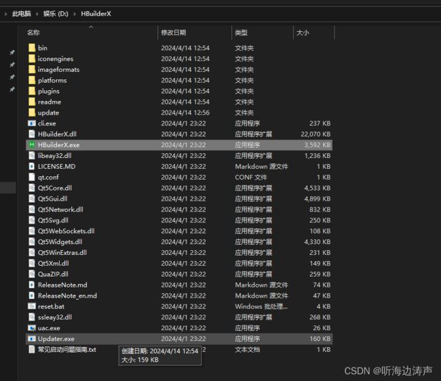Screen dimensions: 441x381
Task: Select the file name libeay32.dll
Action: click(x=54, y=155)
